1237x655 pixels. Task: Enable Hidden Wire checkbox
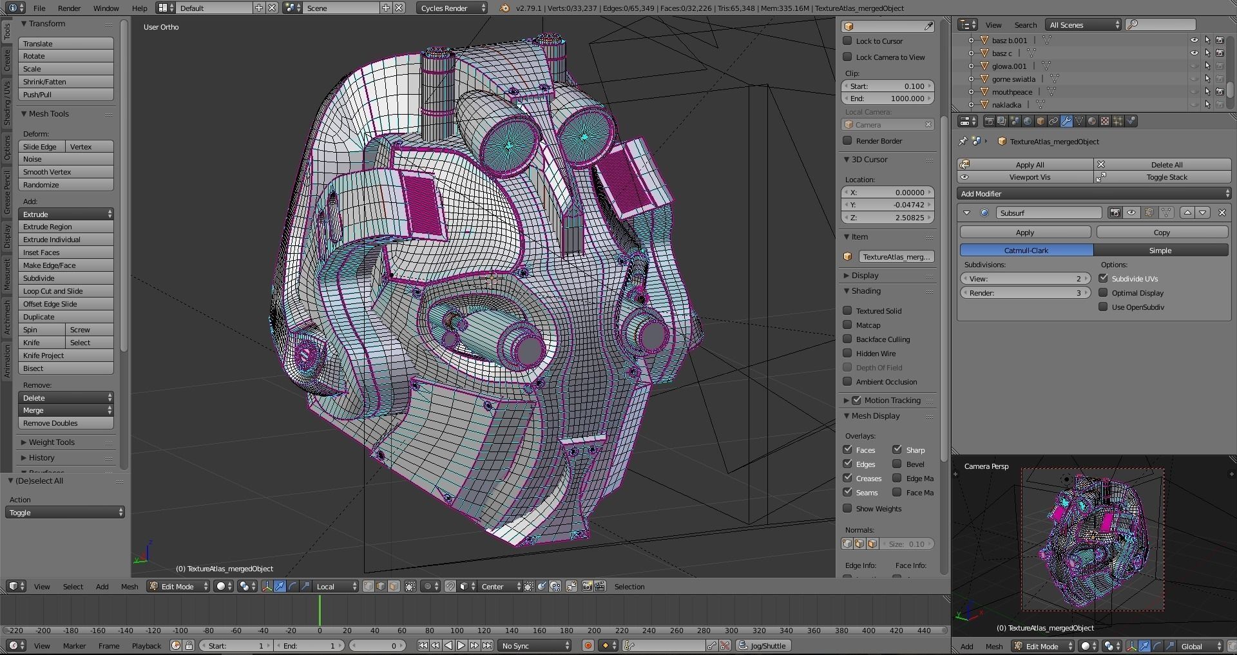(x=848, y=353)
